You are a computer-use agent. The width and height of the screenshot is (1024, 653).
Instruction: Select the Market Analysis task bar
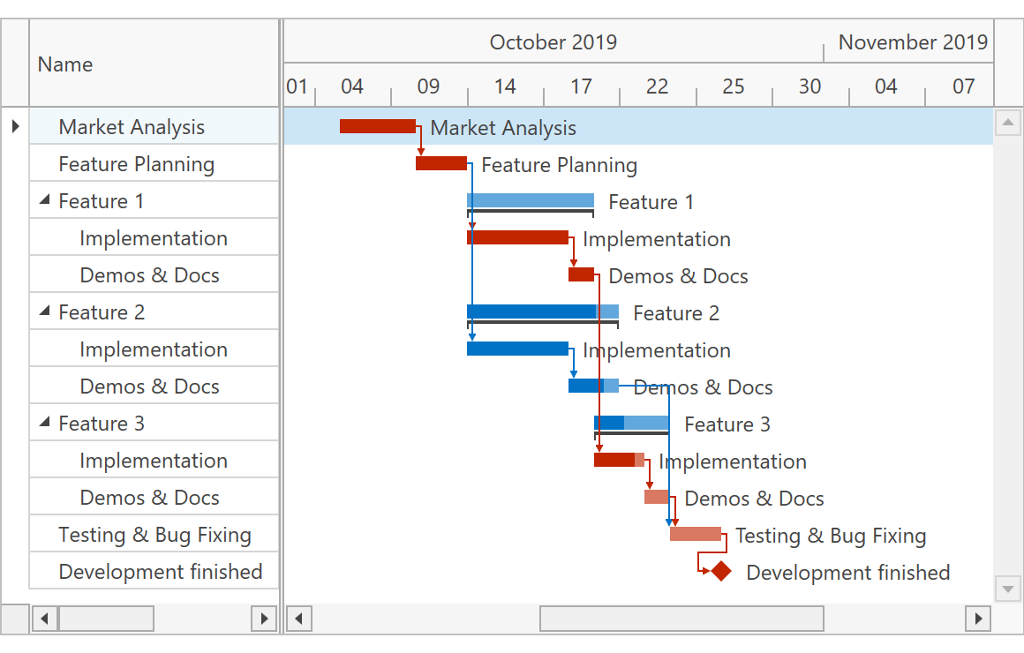pos(378,126)
